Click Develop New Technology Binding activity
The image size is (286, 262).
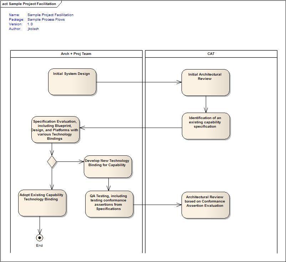108,166
